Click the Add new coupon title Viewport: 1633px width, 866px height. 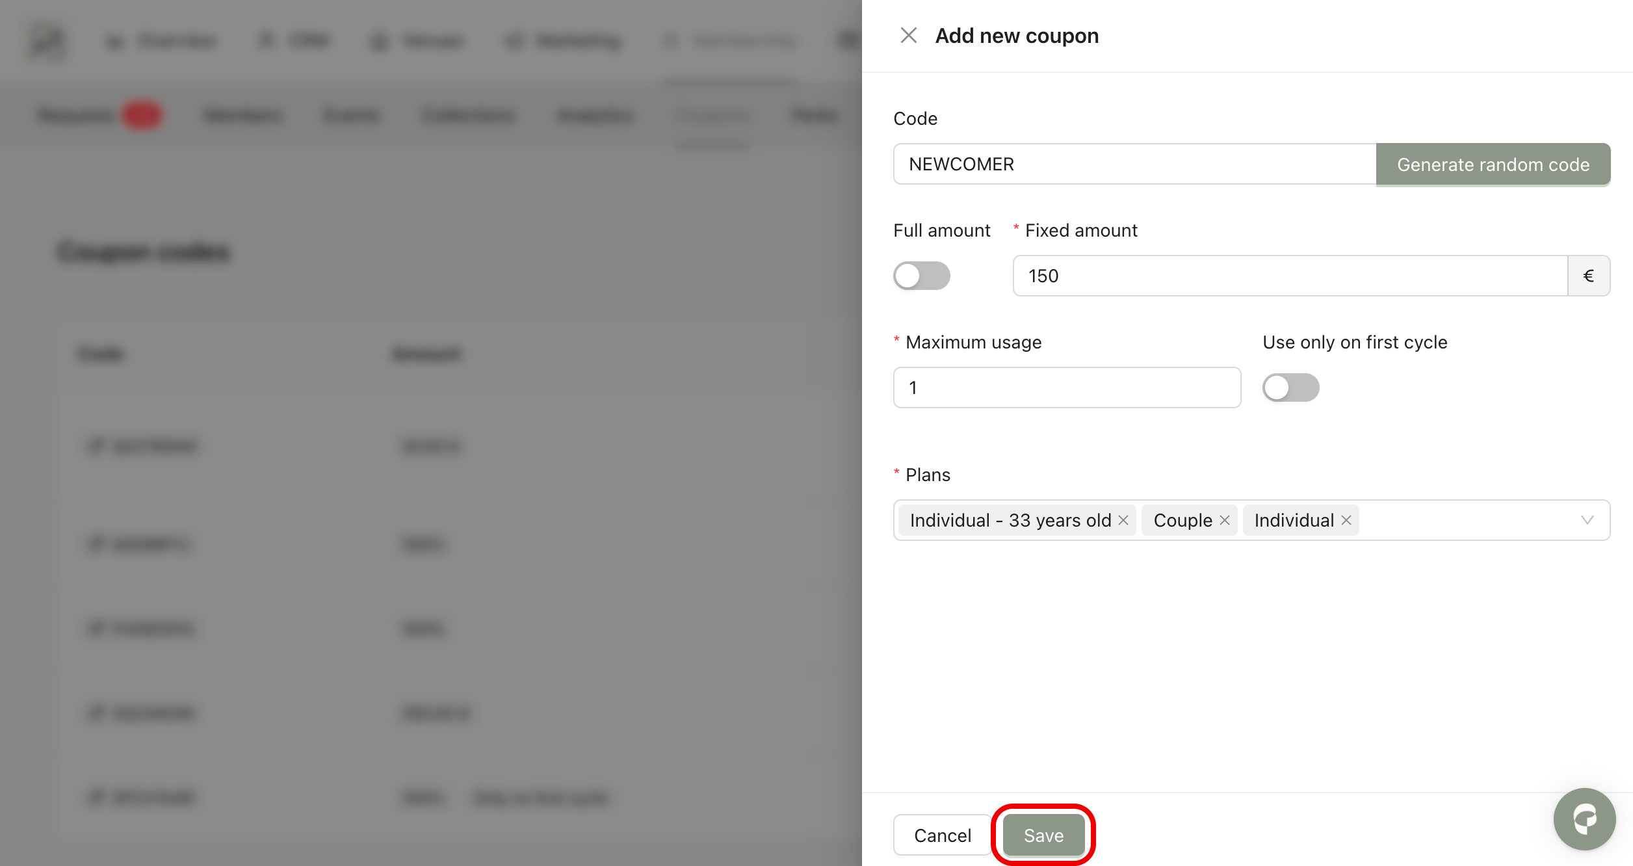pyautogui.click(x=1017, y=36)
